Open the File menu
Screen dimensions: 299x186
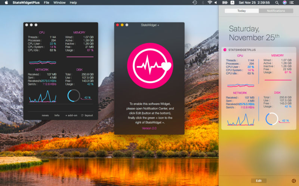tap(46, 3)
